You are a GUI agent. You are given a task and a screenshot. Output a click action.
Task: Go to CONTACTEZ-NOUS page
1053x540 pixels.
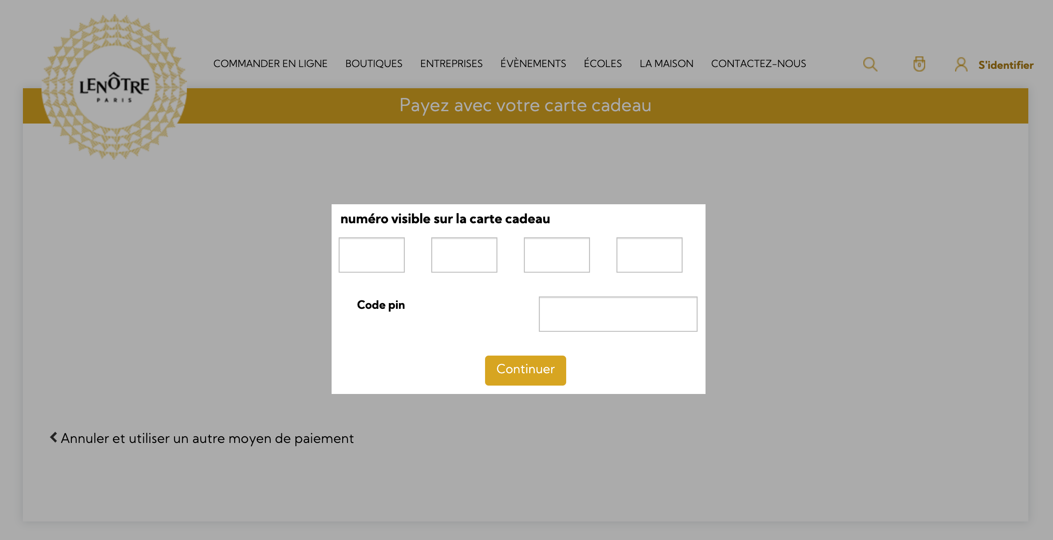(758, 64)
